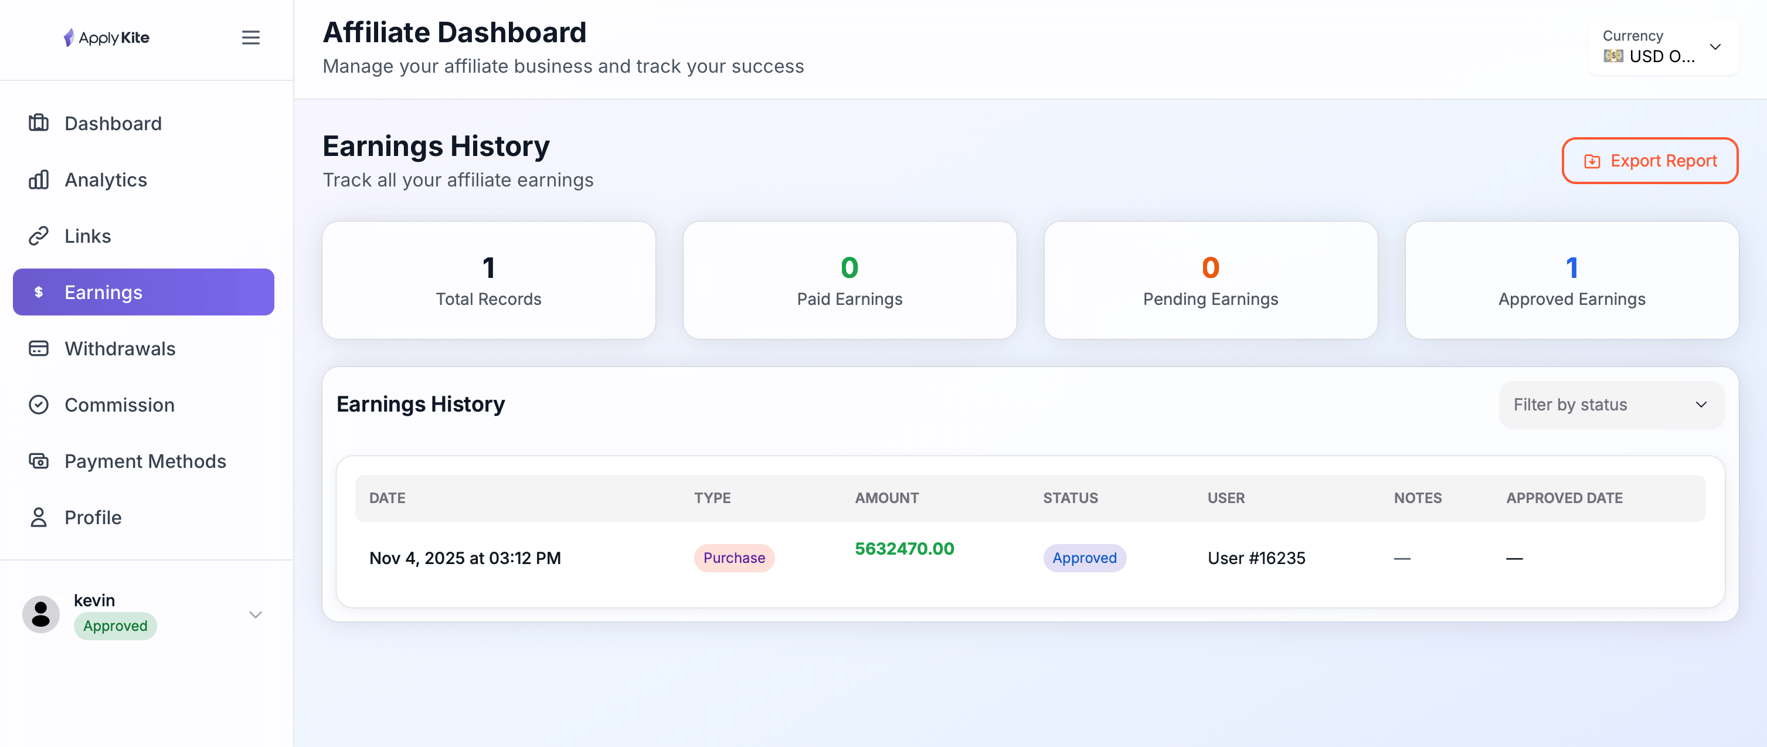Click the Withdrawals card icon

tap(39, 348)
